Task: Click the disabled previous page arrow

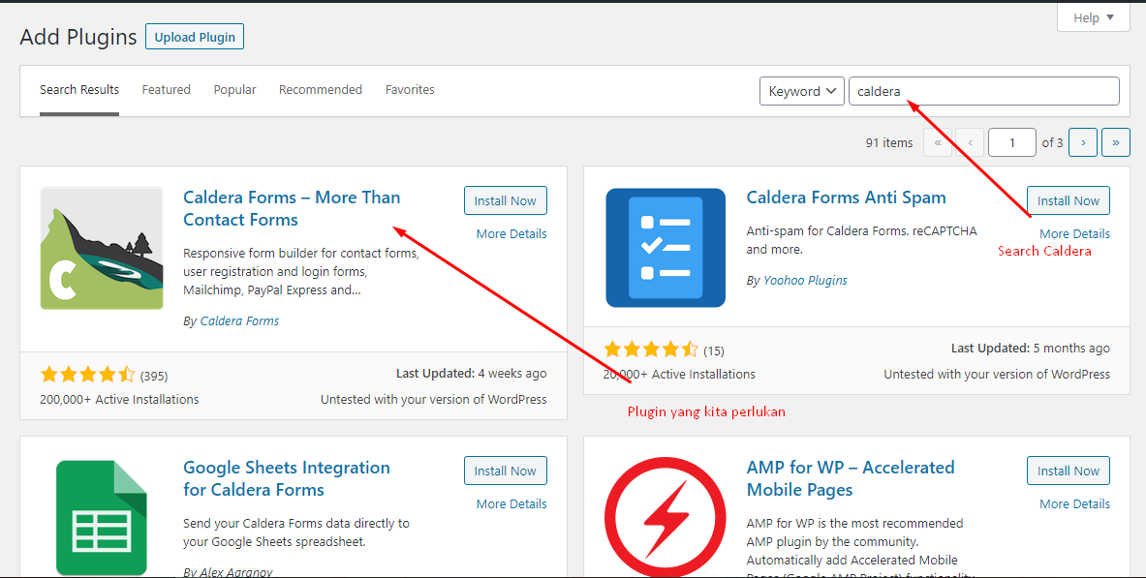Action: 970,142
